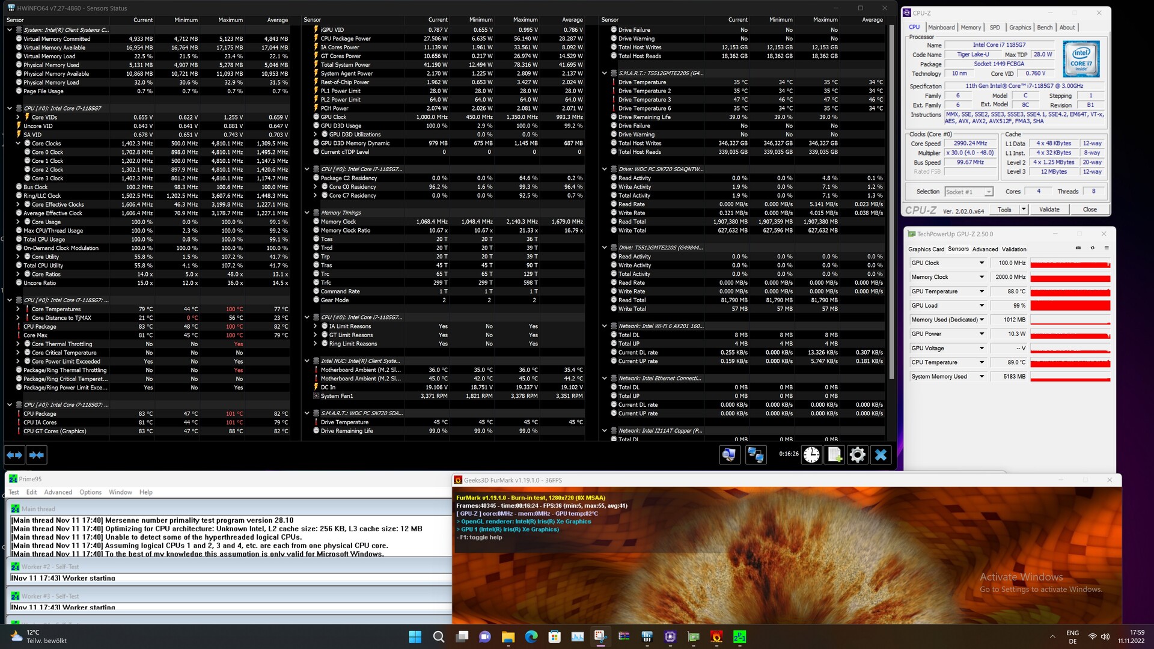This screenshot has height=649, width=1154.
Task: Click the HWiNFO log file icon
Action: point(834,455)
